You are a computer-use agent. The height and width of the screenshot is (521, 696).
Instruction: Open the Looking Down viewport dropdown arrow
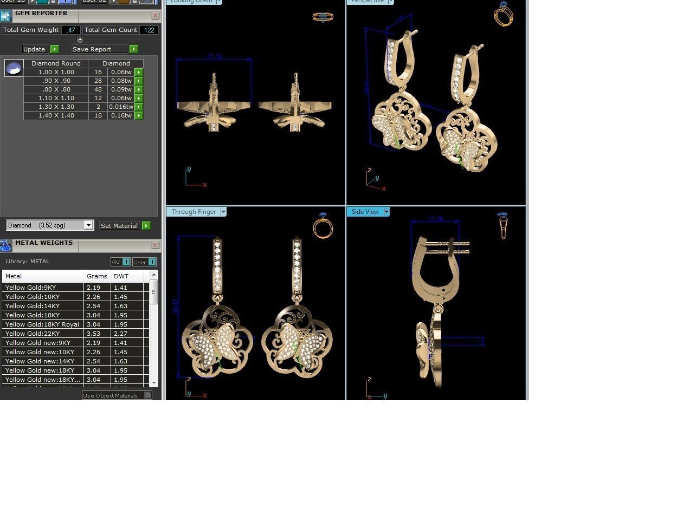pos(219,2)
